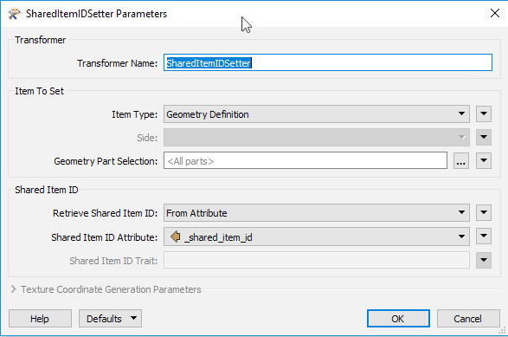Open the Defaults button menu

tap(110, 319)
